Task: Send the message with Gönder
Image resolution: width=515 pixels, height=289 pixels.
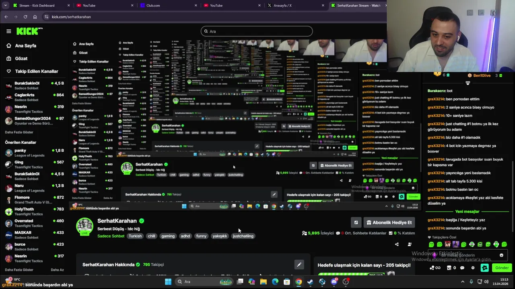Action: pyautogui.click(x=502, y=268)
